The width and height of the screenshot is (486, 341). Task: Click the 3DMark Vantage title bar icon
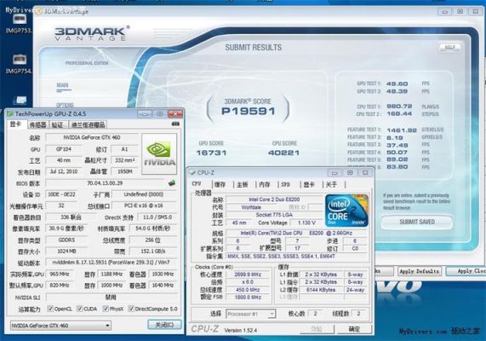pyautogui.click(x=38, y=11)
